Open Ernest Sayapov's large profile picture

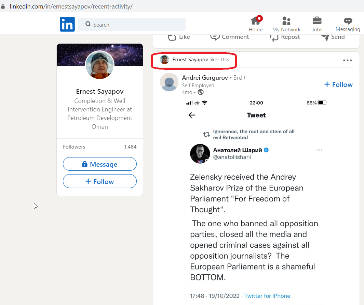point(100,65)
